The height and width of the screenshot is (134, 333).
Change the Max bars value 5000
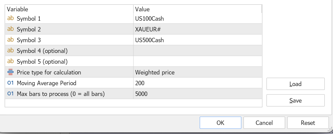pyautogui.click(x=197, y=94)
